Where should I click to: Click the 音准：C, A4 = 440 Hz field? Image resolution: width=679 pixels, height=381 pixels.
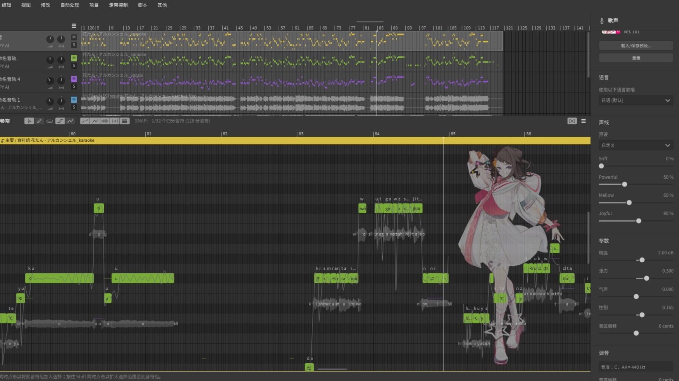(636, 367)
